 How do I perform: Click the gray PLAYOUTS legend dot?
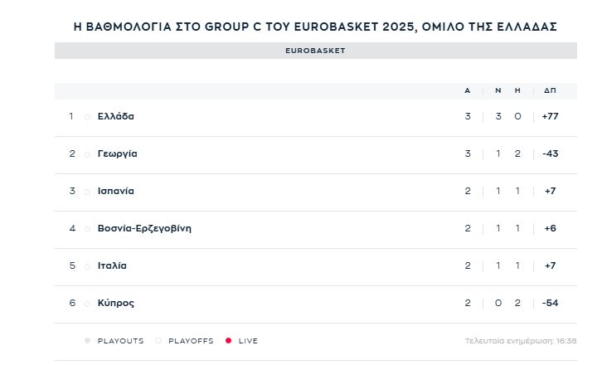click(x=88, y=340)
